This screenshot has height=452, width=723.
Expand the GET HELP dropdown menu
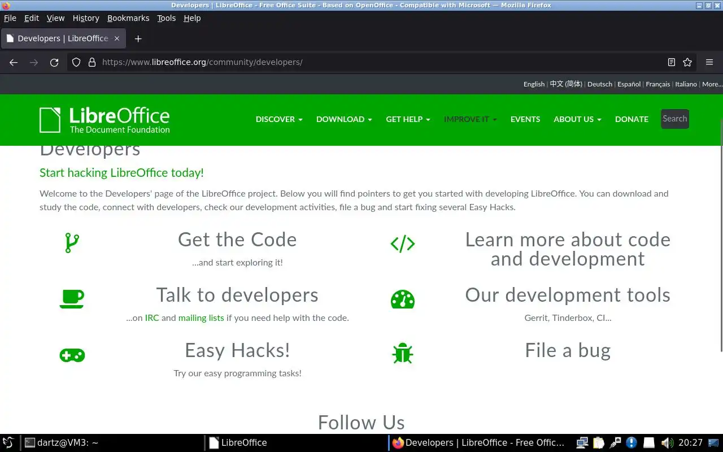click(408, 119)
